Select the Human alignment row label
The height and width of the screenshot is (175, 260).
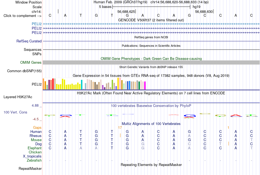[x=36, y=132]
